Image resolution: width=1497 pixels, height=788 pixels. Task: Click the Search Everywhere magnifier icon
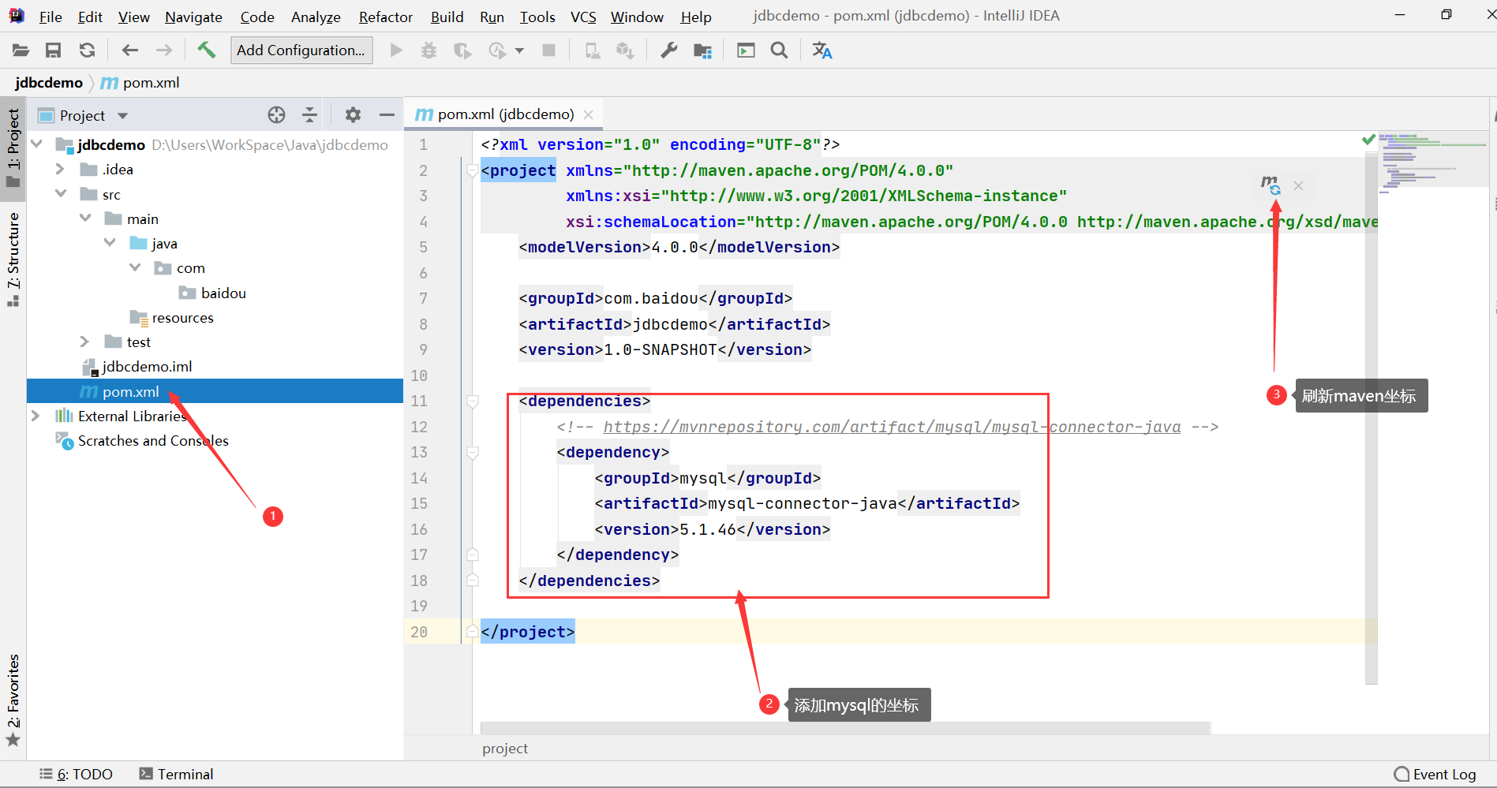tap(779, 50)
